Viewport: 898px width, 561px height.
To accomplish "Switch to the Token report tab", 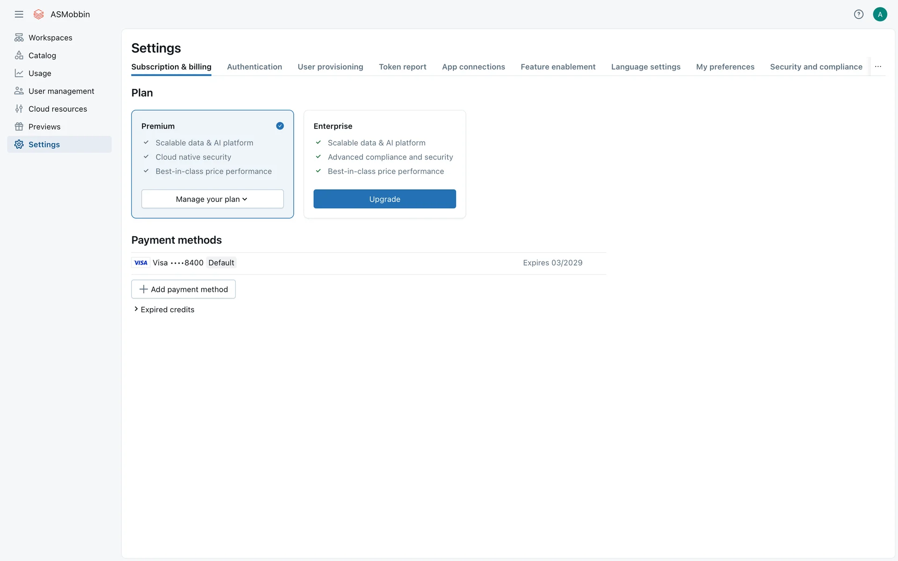I will pyautogui.click(x=402, y=66).
